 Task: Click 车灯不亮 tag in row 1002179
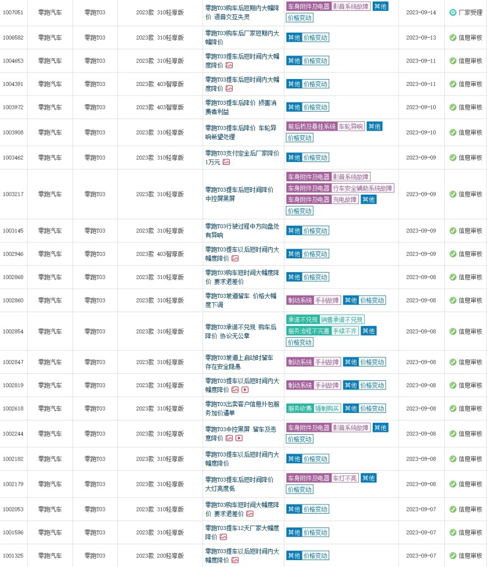(345, 478)
